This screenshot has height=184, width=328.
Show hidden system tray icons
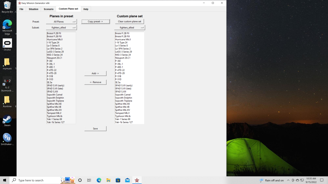[x=288, y=180]
